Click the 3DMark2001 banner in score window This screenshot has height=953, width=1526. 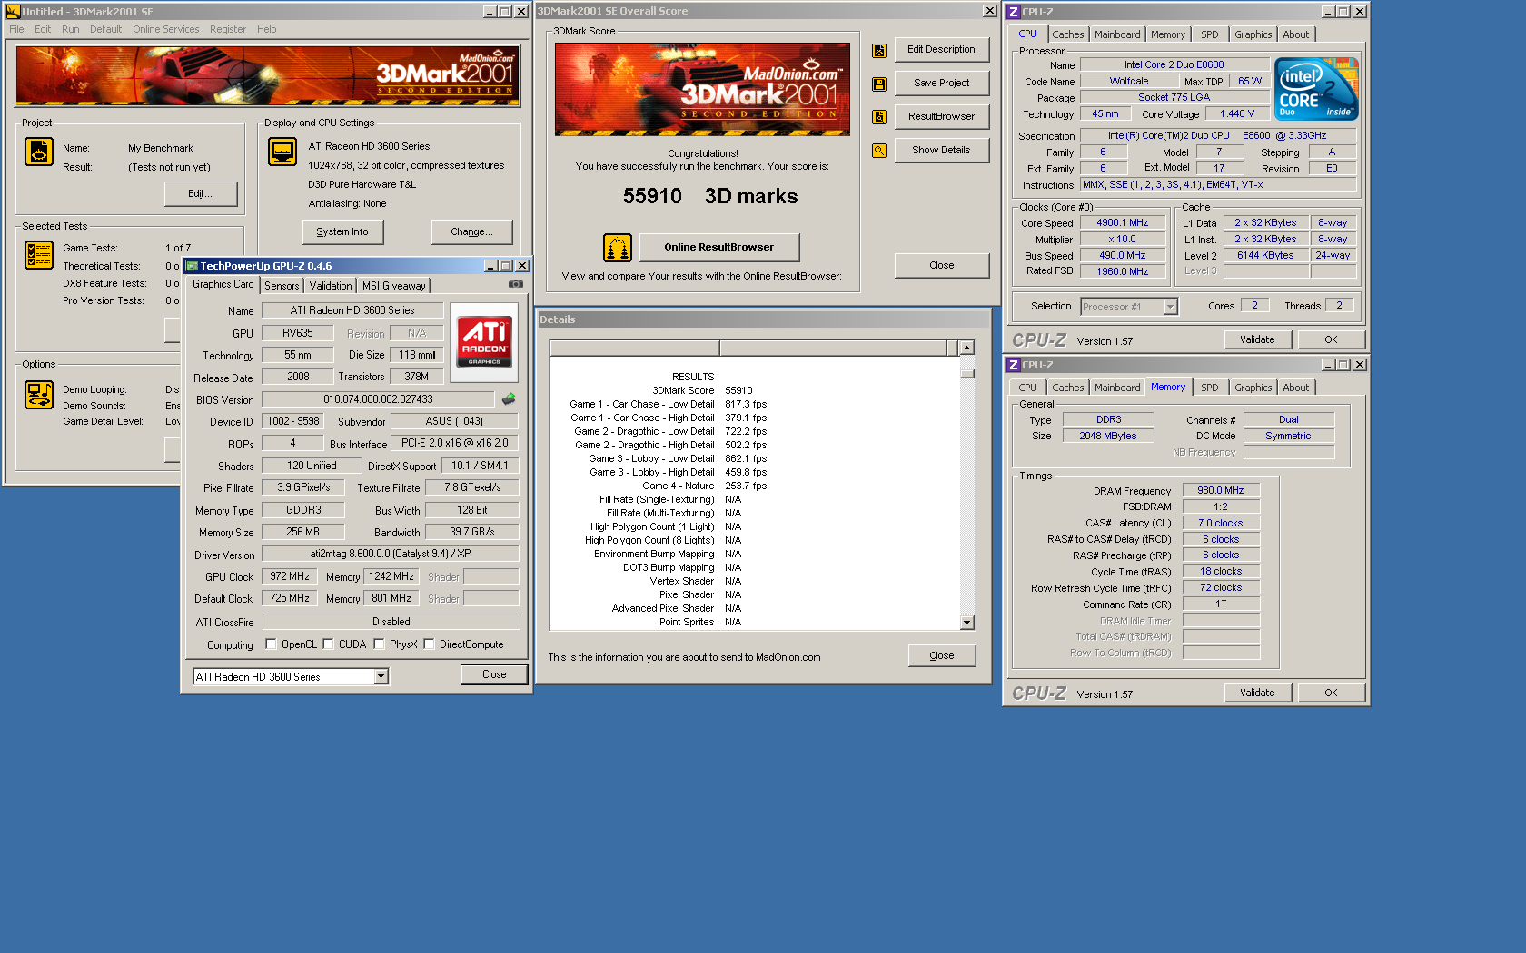coord(702,89)
